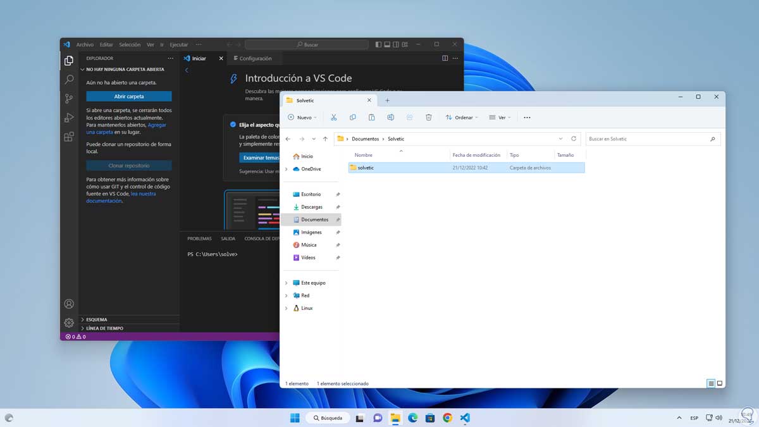759x427 pixels.
Task: Open Google Chrome from the taskbar
Action: [x=448, y=418]
